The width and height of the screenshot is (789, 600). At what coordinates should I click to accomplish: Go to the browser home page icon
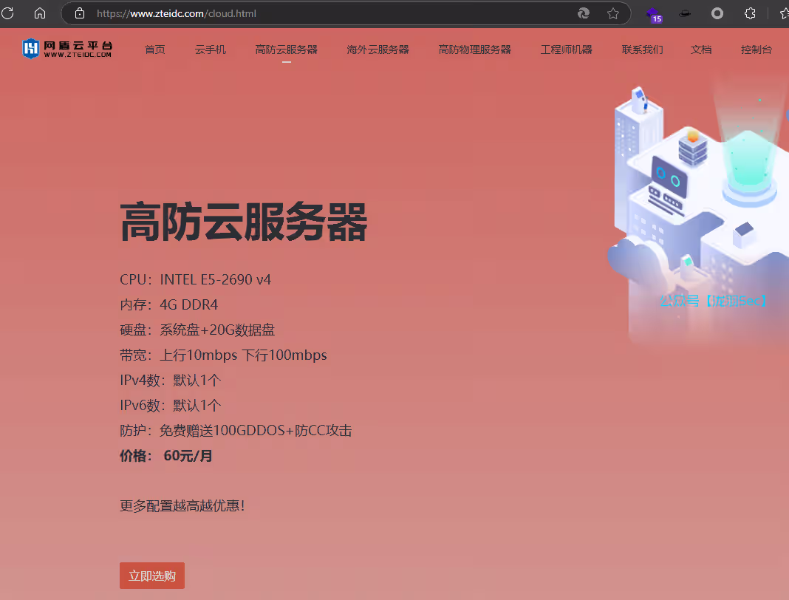(40, 13)
